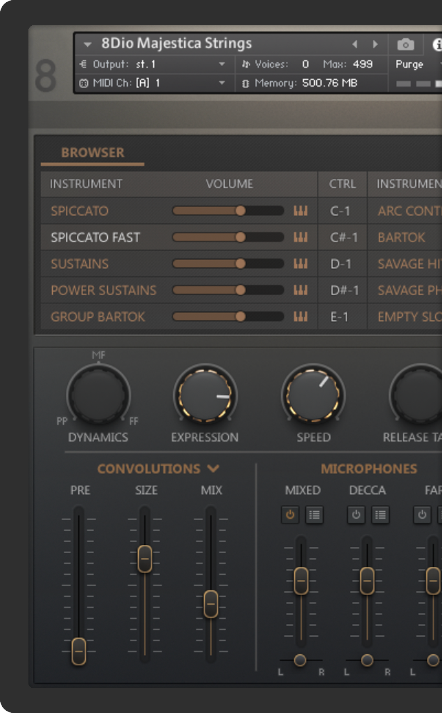Open the Purge menu
This screenshot has width=442, height=713.
click(409, 64)
